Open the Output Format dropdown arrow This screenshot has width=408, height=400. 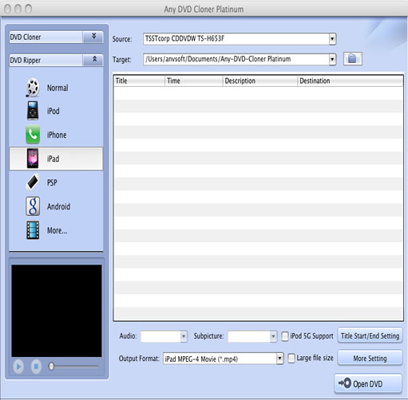pyautogui.click(x=279, y=359)
